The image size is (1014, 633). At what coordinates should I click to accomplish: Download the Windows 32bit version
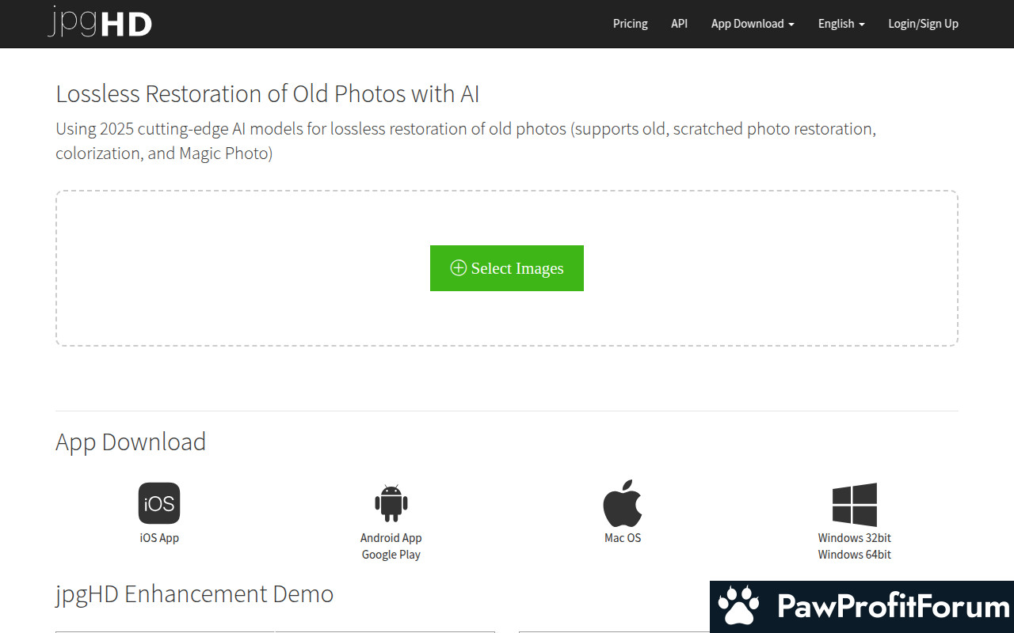(x=854, y=538)
